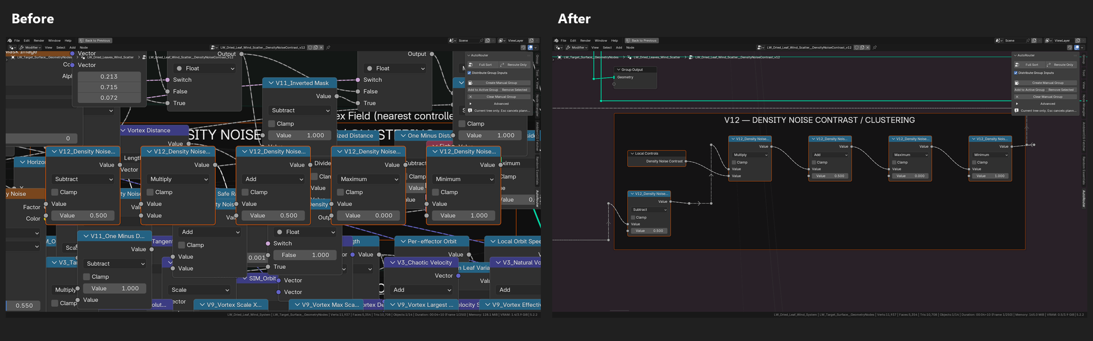The width and height of the screenshot is (1093, 341).
Task: Open the Modifier type dropdown in the Before header
Action: click(30, 48)
